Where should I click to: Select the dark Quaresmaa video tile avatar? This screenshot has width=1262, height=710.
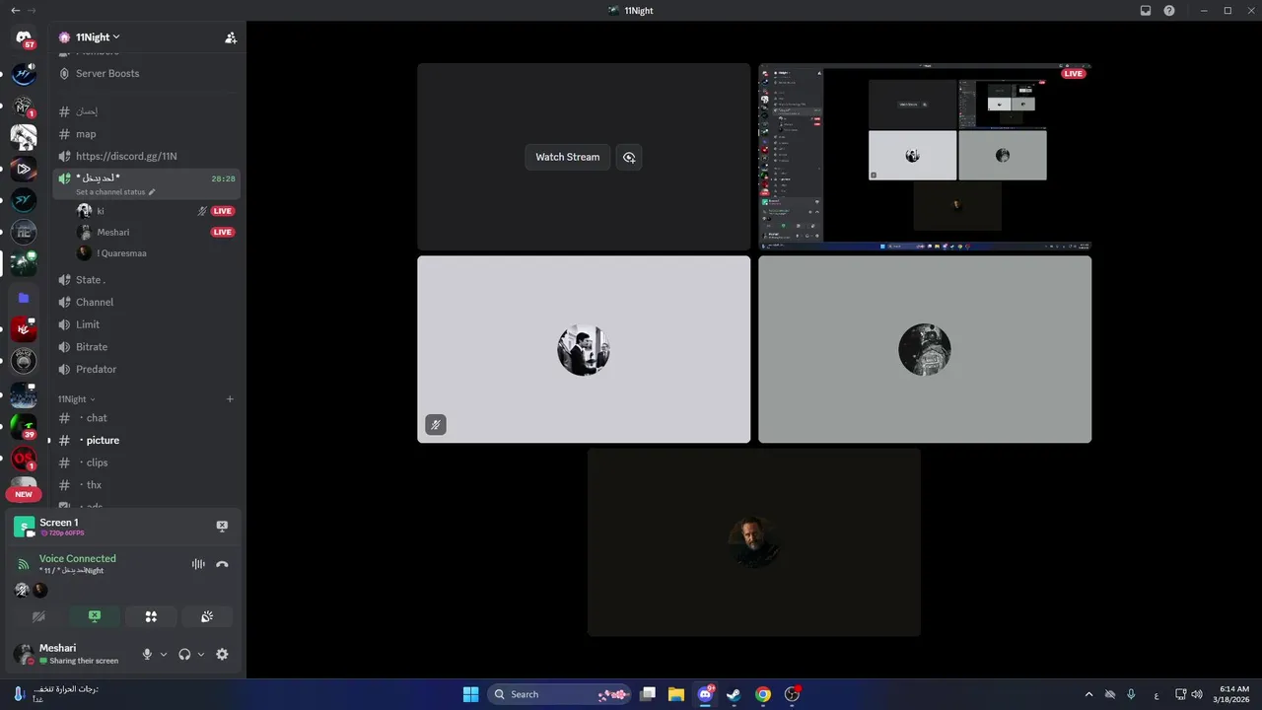(754, 542)
